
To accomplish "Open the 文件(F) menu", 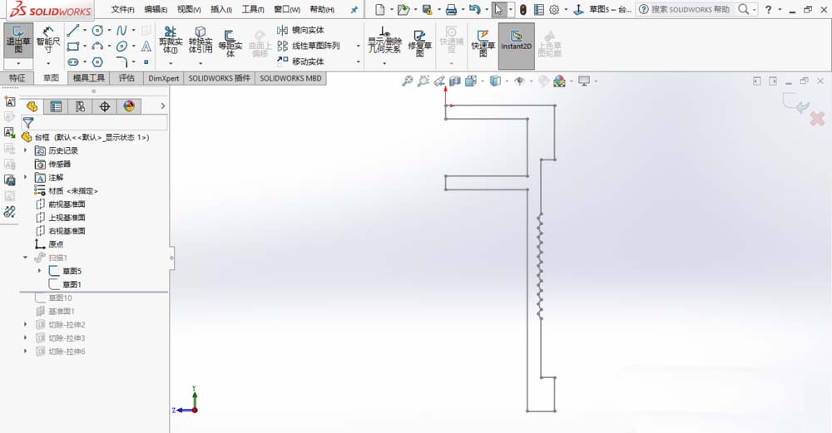I will 122,9.
